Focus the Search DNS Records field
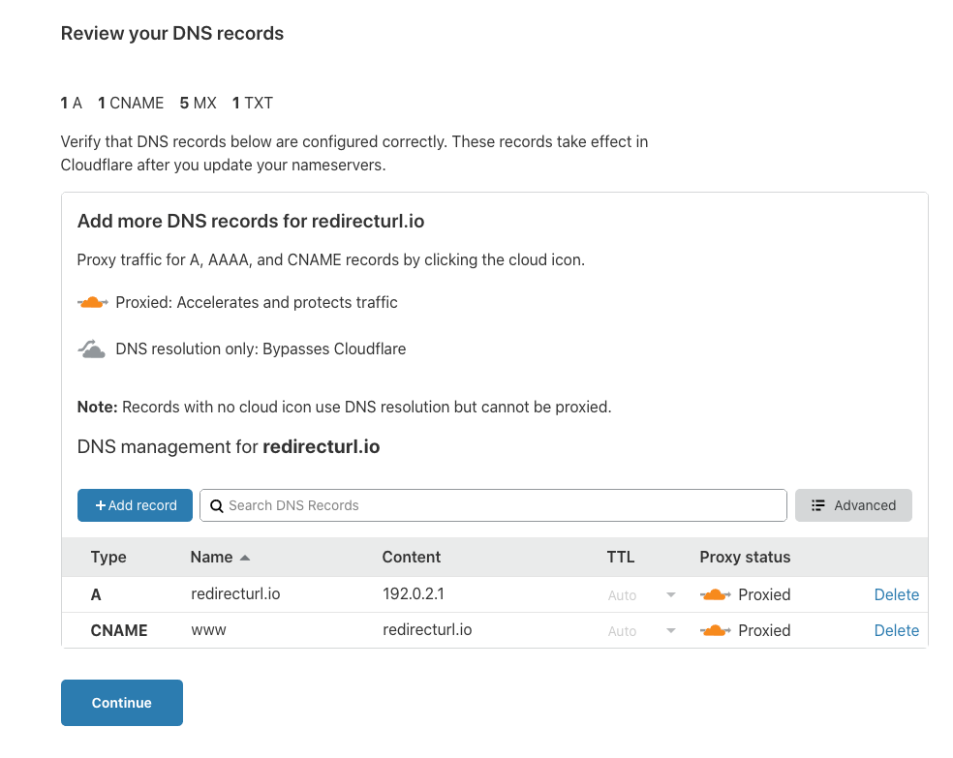Viewport: 953px width, 758px height. [x=493, y=505]
